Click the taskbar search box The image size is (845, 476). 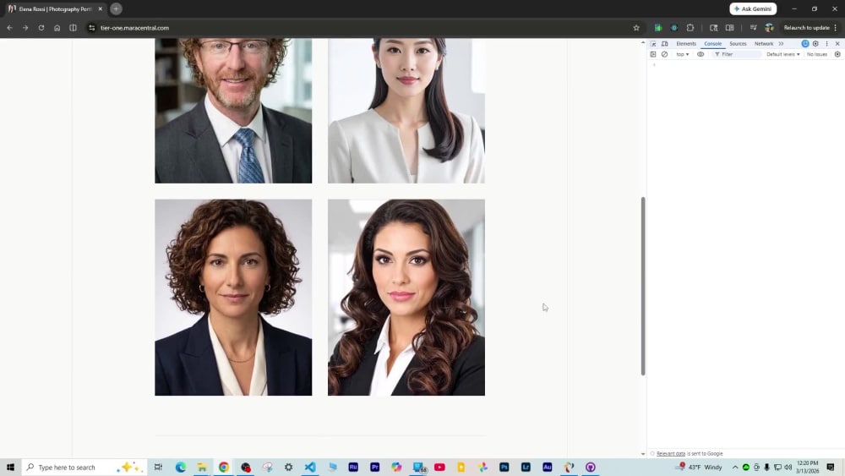pyautogui.click(x=84, y=467)
